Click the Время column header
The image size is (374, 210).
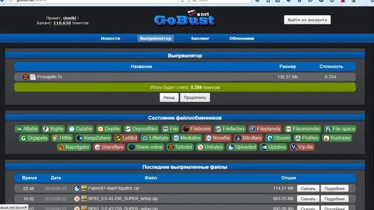coord(29,178)
